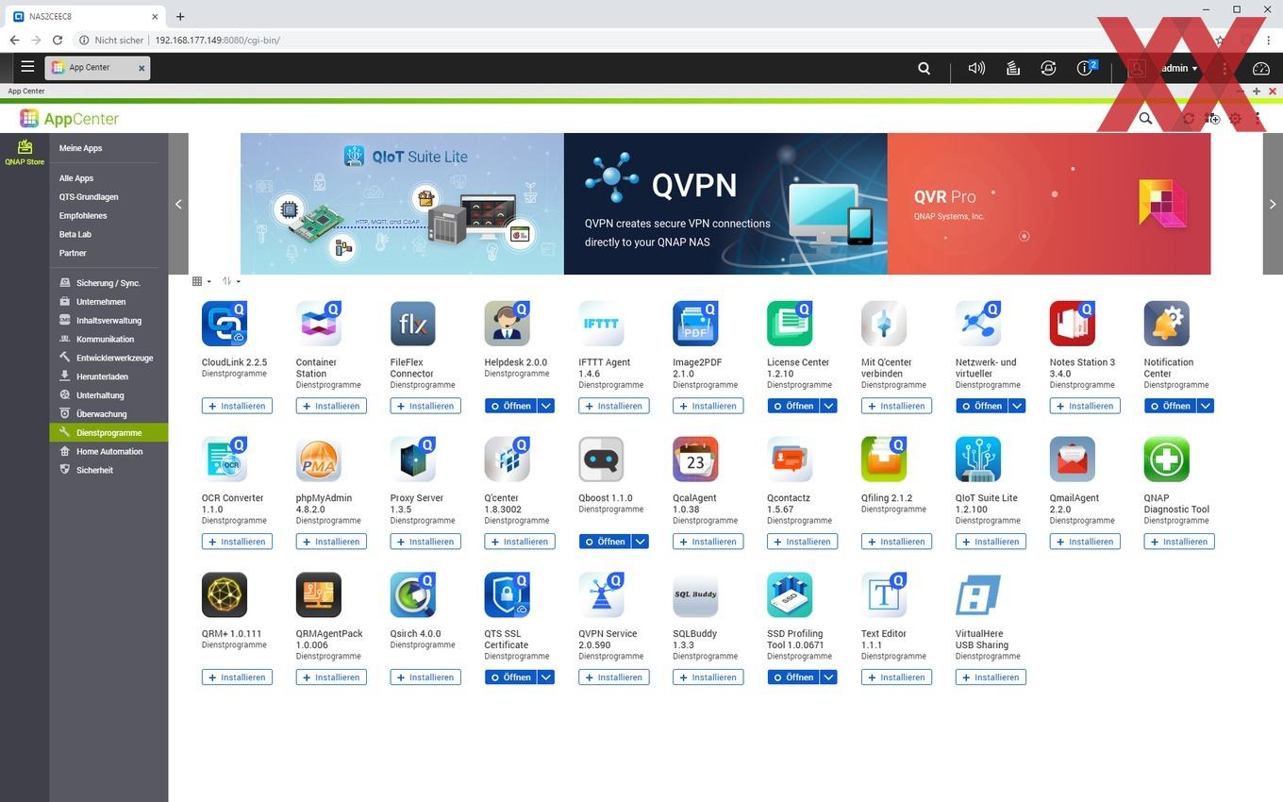Expand the Notification Center Öffnen dropdown arrow
Screen dimensions: 1283x802
click(x=1206, y=406)
